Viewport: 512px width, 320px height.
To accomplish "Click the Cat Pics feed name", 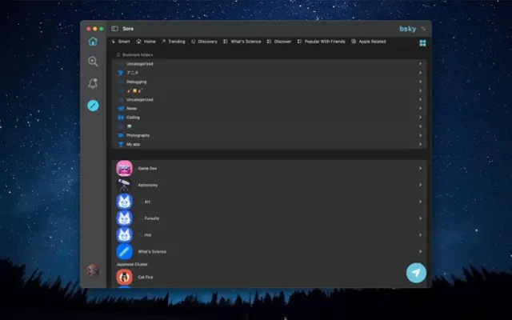I will point(146,278).
